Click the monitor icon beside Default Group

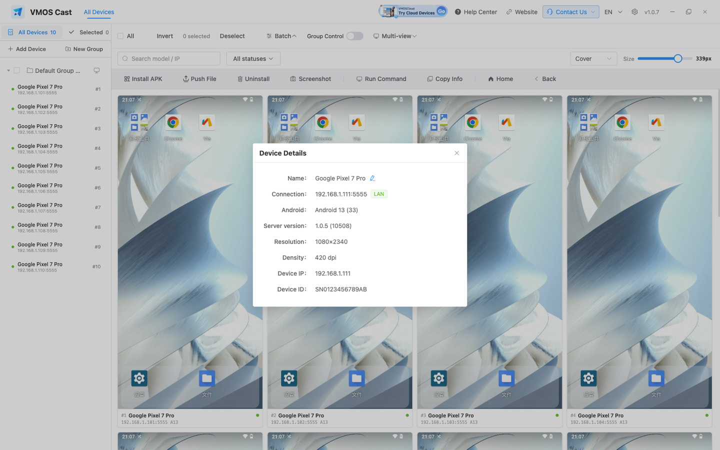[96, 70]
